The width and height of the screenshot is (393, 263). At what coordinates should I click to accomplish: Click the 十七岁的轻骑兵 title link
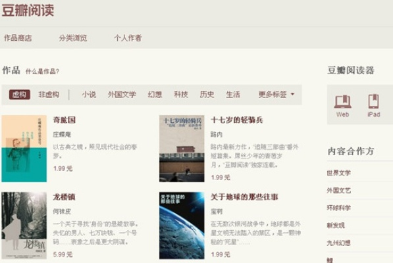[237, 120]
